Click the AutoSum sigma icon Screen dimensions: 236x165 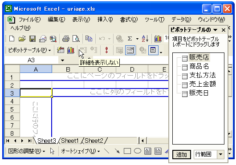(x=130, y=39)
